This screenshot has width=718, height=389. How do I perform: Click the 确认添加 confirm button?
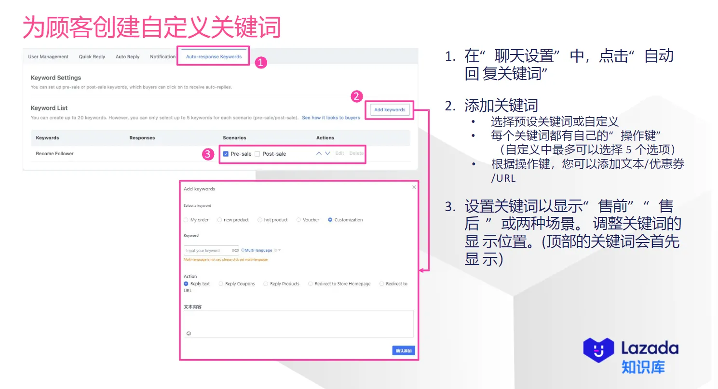(403, 350)
